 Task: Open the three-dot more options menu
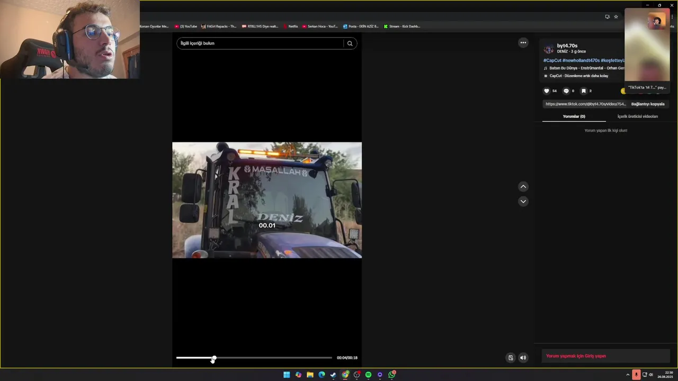click(x=523, y=42)
